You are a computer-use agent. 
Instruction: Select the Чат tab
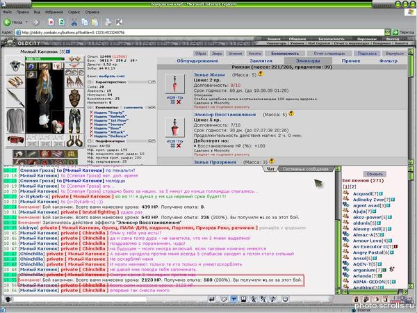point(270,169)
